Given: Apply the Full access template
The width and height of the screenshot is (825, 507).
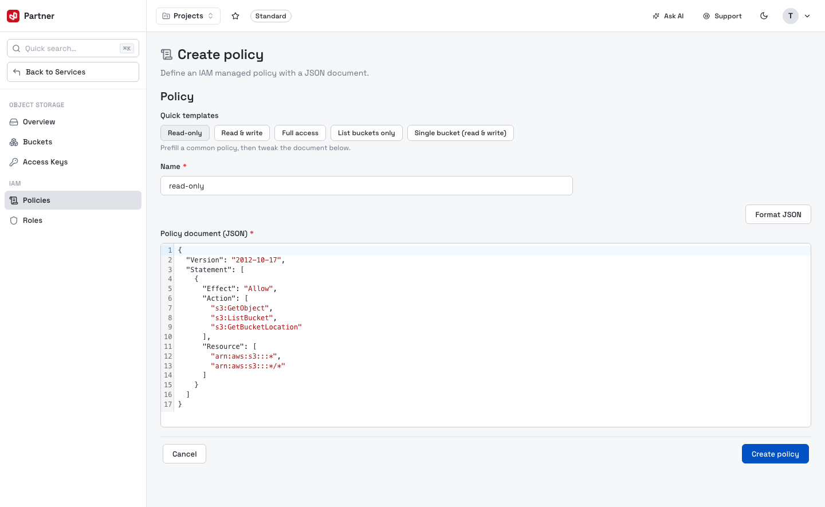Looking at the screenshot, I should tap(300, 133).
